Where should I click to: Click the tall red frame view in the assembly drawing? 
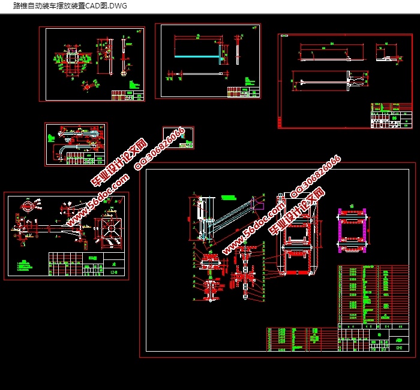click(297, 234)
